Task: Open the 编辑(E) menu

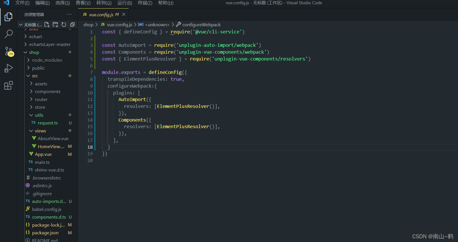Action: point(43,3)
